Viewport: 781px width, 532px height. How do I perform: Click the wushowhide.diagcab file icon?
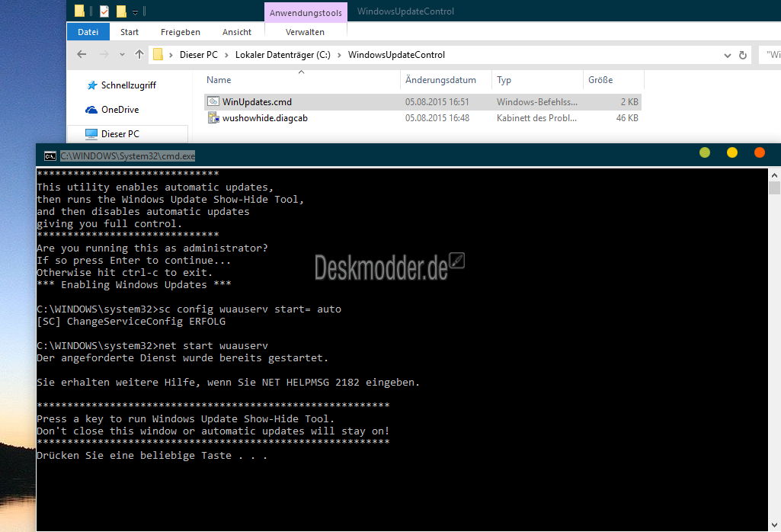(213, 118)
